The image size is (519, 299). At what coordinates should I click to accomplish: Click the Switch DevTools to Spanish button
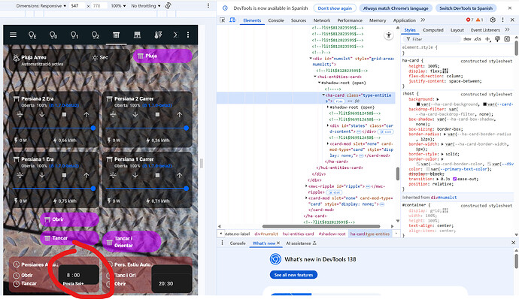466,8
